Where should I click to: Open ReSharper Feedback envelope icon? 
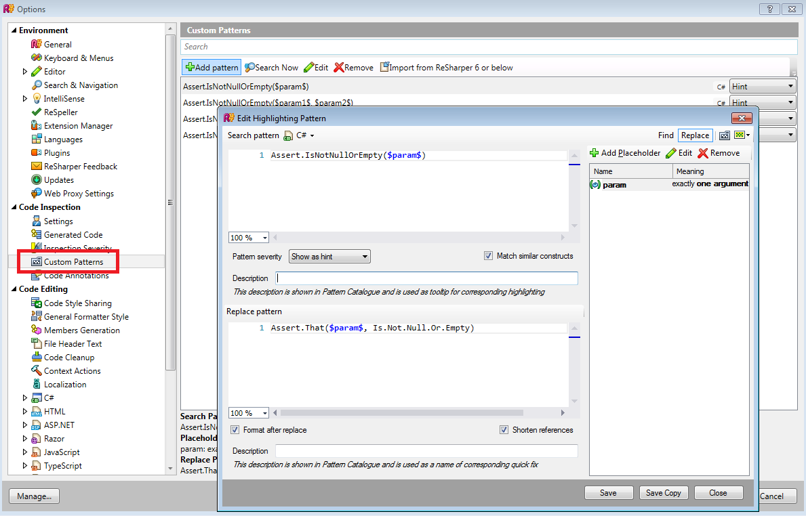click(36, 166)
